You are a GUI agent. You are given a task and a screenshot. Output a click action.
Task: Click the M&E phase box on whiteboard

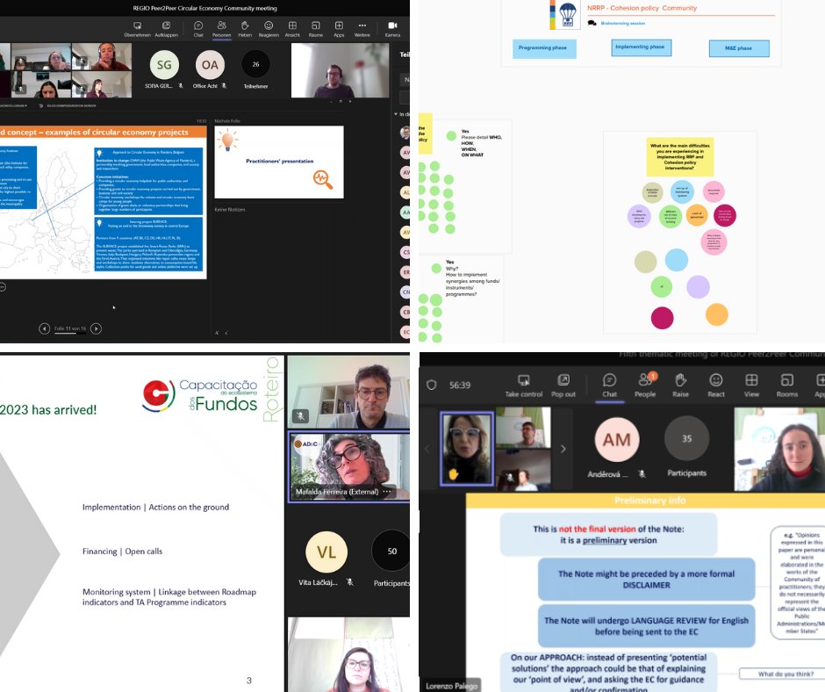pos(739,48)
